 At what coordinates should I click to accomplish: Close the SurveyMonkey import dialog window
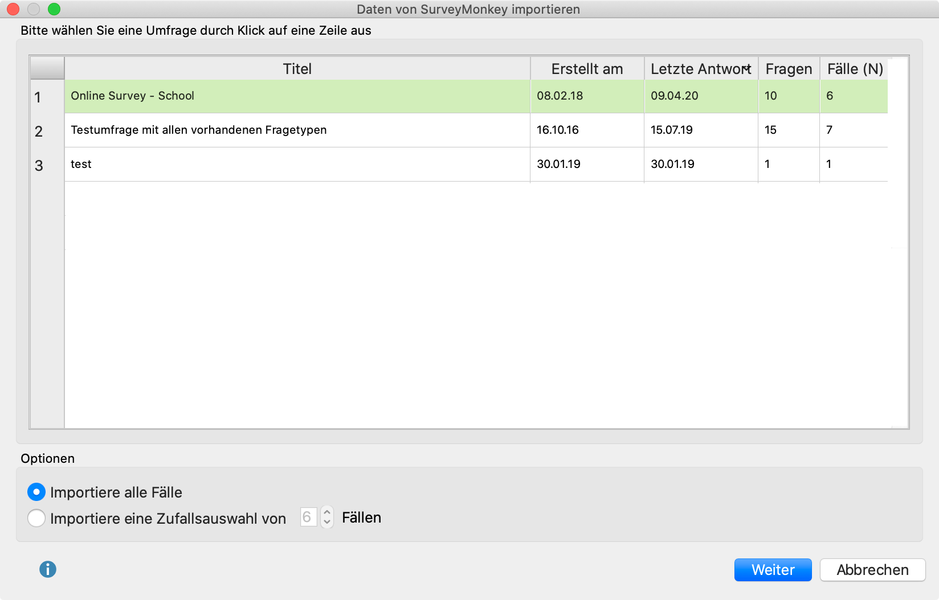pos(13,9)
